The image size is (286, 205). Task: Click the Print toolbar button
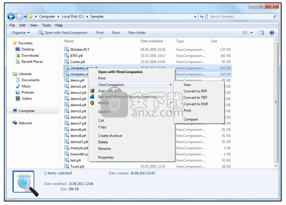click(x=100, y=33)
